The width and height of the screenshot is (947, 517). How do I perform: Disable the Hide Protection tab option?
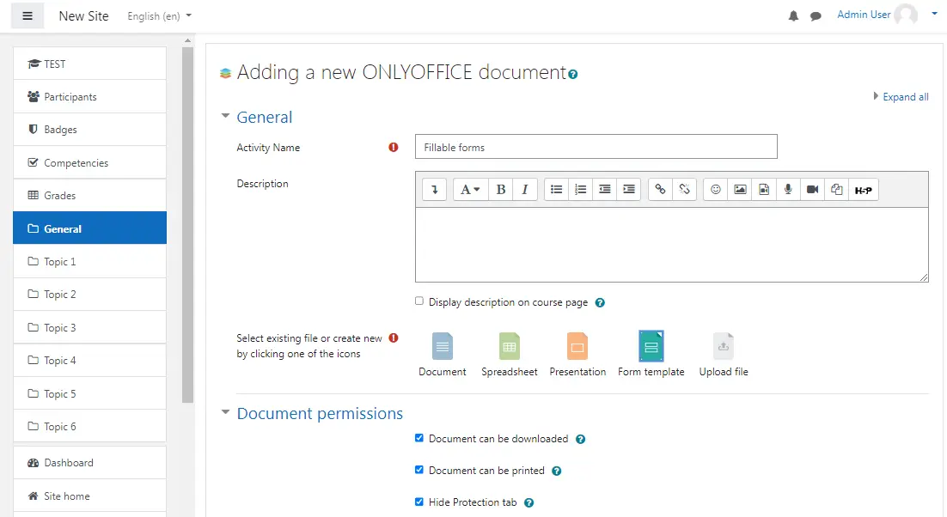click(x=419, y=502)
